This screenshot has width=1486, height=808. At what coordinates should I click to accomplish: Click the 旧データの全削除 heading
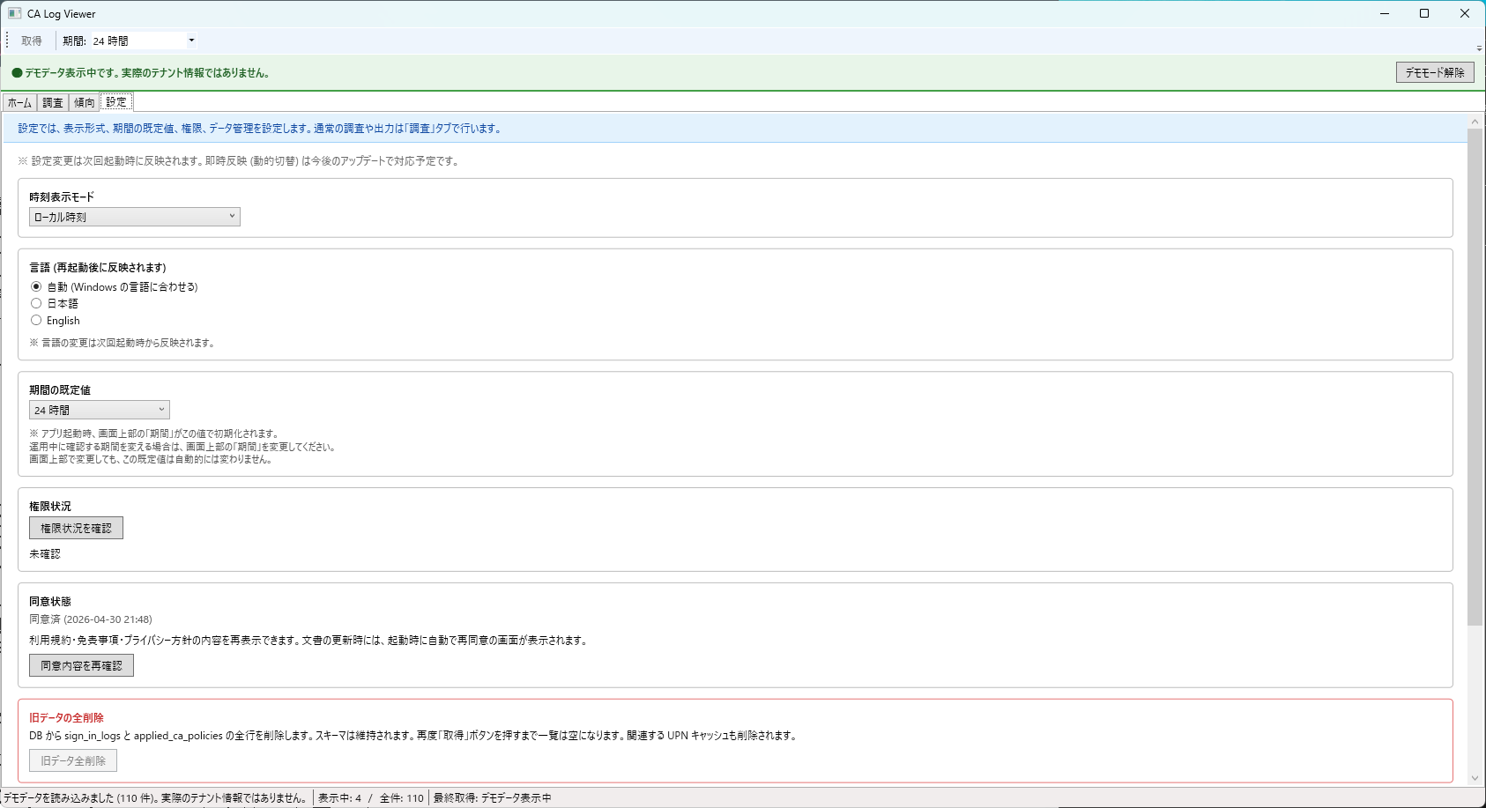pyautogui.click(x=66, y=717)
